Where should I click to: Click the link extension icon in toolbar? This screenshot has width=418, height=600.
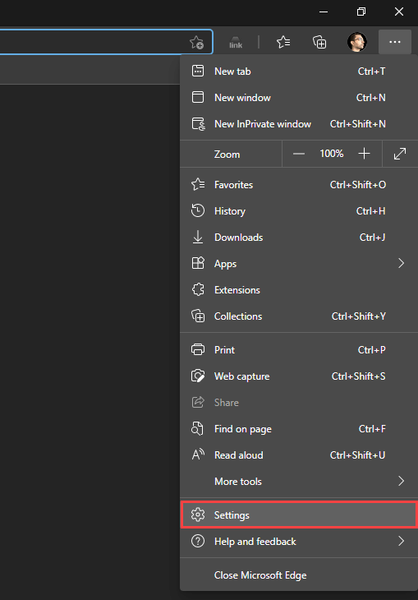point(236,43)
